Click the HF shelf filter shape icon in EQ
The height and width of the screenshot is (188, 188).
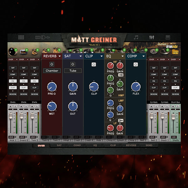(x=120, y=75)
